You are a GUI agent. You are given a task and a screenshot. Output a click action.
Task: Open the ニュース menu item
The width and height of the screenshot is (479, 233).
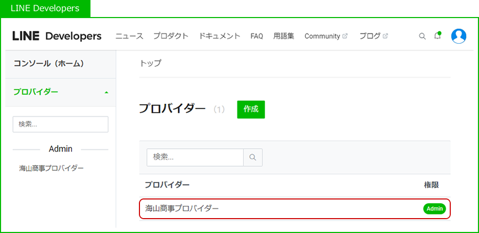point(129,36)
